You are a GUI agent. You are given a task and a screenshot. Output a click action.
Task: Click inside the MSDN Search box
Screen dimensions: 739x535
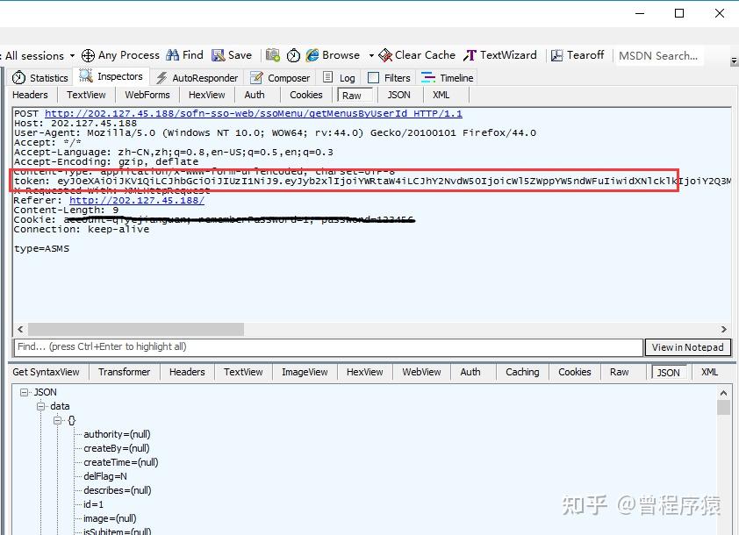click(658, 55)
